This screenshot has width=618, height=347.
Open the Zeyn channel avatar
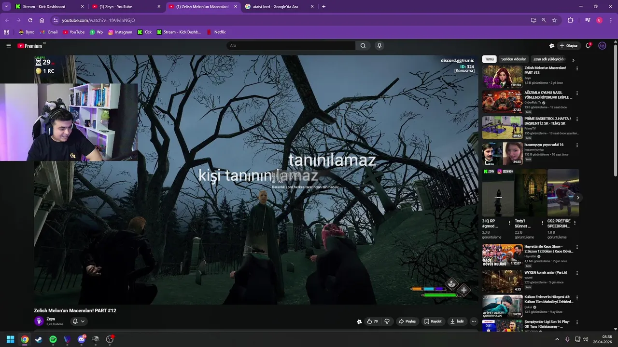click(x=39, y=321)
